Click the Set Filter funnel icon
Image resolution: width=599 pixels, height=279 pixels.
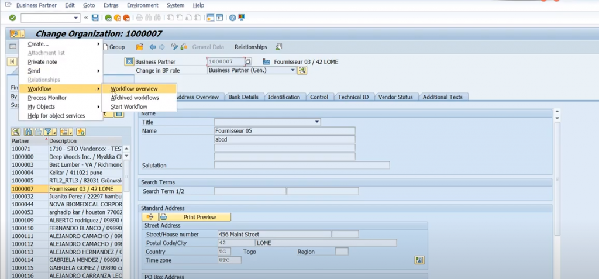coord(48,132)
